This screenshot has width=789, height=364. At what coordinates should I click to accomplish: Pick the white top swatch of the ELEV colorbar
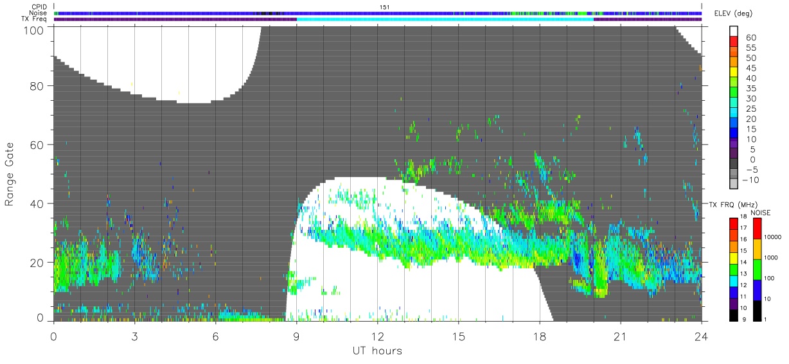coord(735,31)
